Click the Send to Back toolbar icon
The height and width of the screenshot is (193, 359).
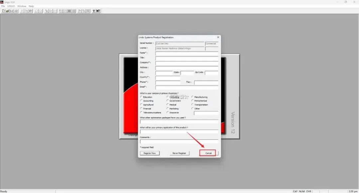pyautogui.click(x=79, y=11)
